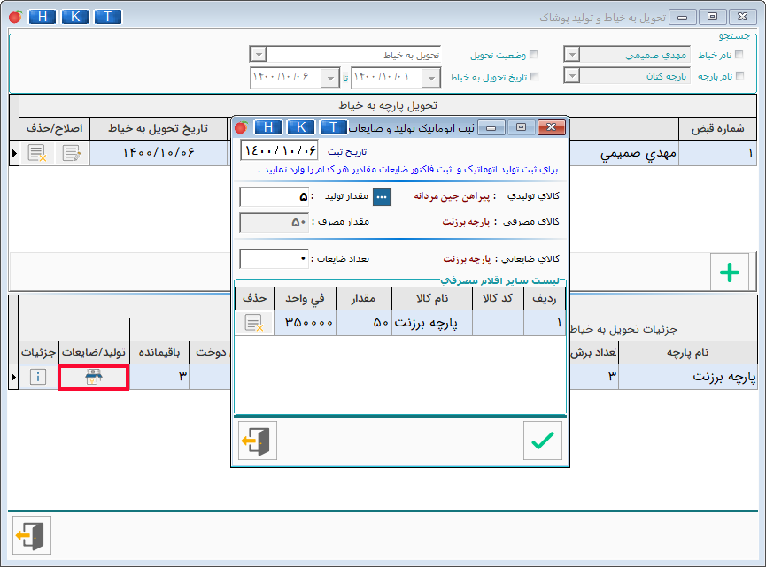This screenshot has height=567, width=766.
Task: Click the نام پارچه column header
Action: pyautogui.click(x=688, y=353)
